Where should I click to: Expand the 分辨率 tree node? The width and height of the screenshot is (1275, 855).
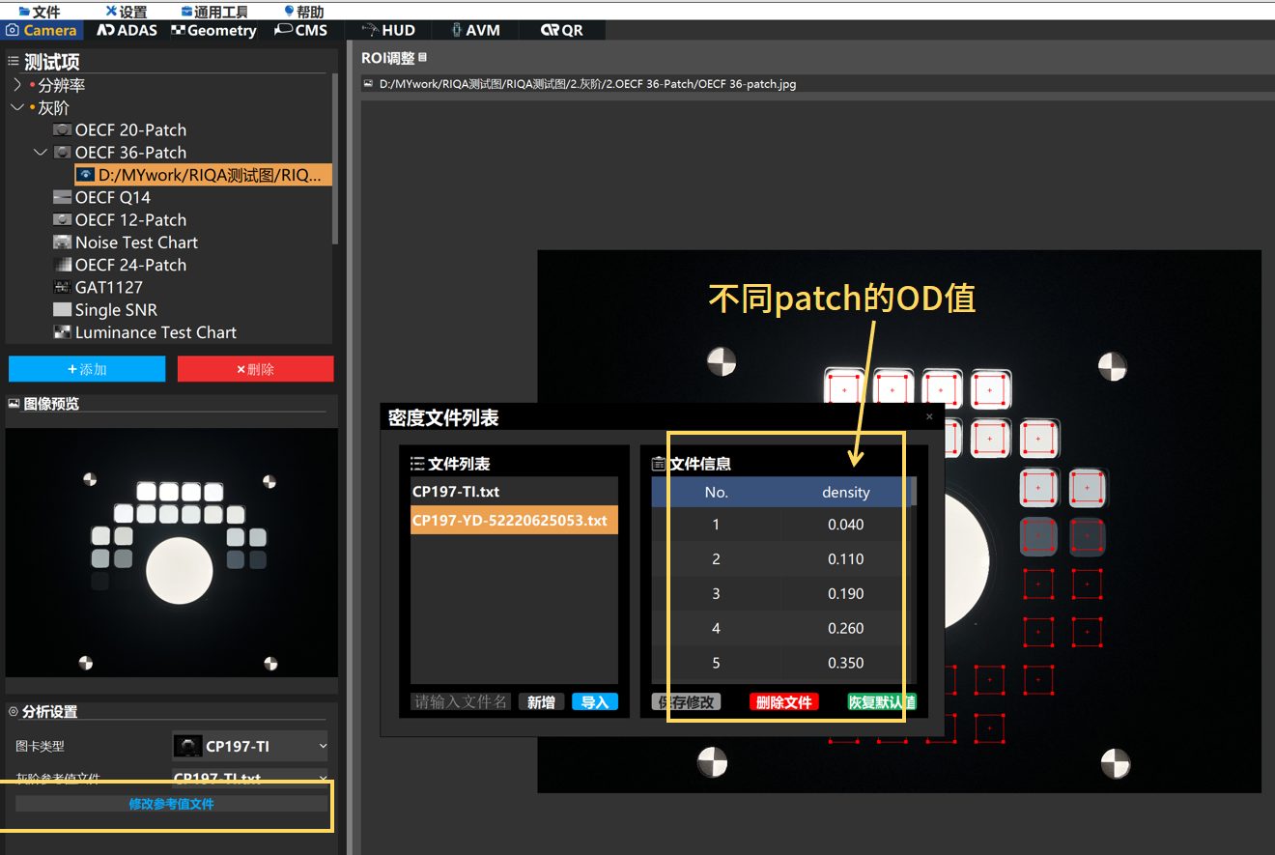click(x=17, y=85)
